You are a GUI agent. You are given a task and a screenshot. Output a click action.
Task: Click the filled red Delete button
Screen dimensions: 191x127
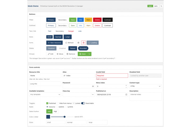point(97,20)
